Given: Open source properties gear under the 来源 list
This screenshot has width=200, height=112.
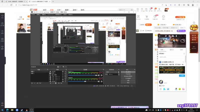Looking at the screenshot, I should pyautogui.click(x=56, y=83).
